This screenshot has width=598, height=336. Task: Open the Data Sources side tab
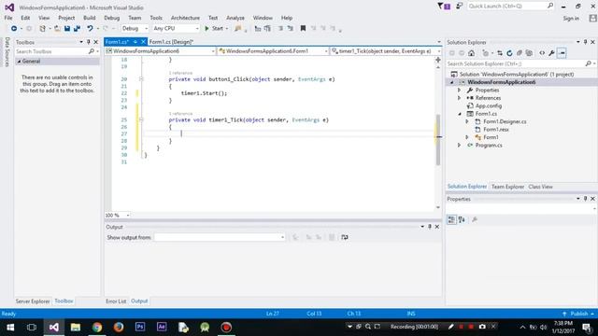[7, 52]
